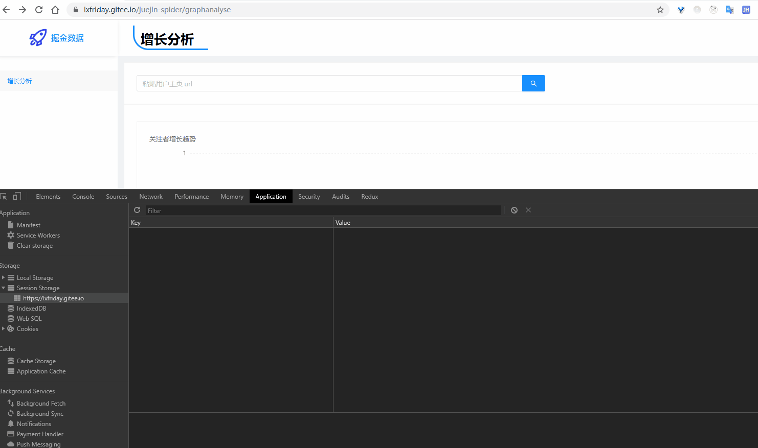This screenshot has height=448, width=758.
Task: Expand the Cookies tree item
Action: [x=4, y=328]
